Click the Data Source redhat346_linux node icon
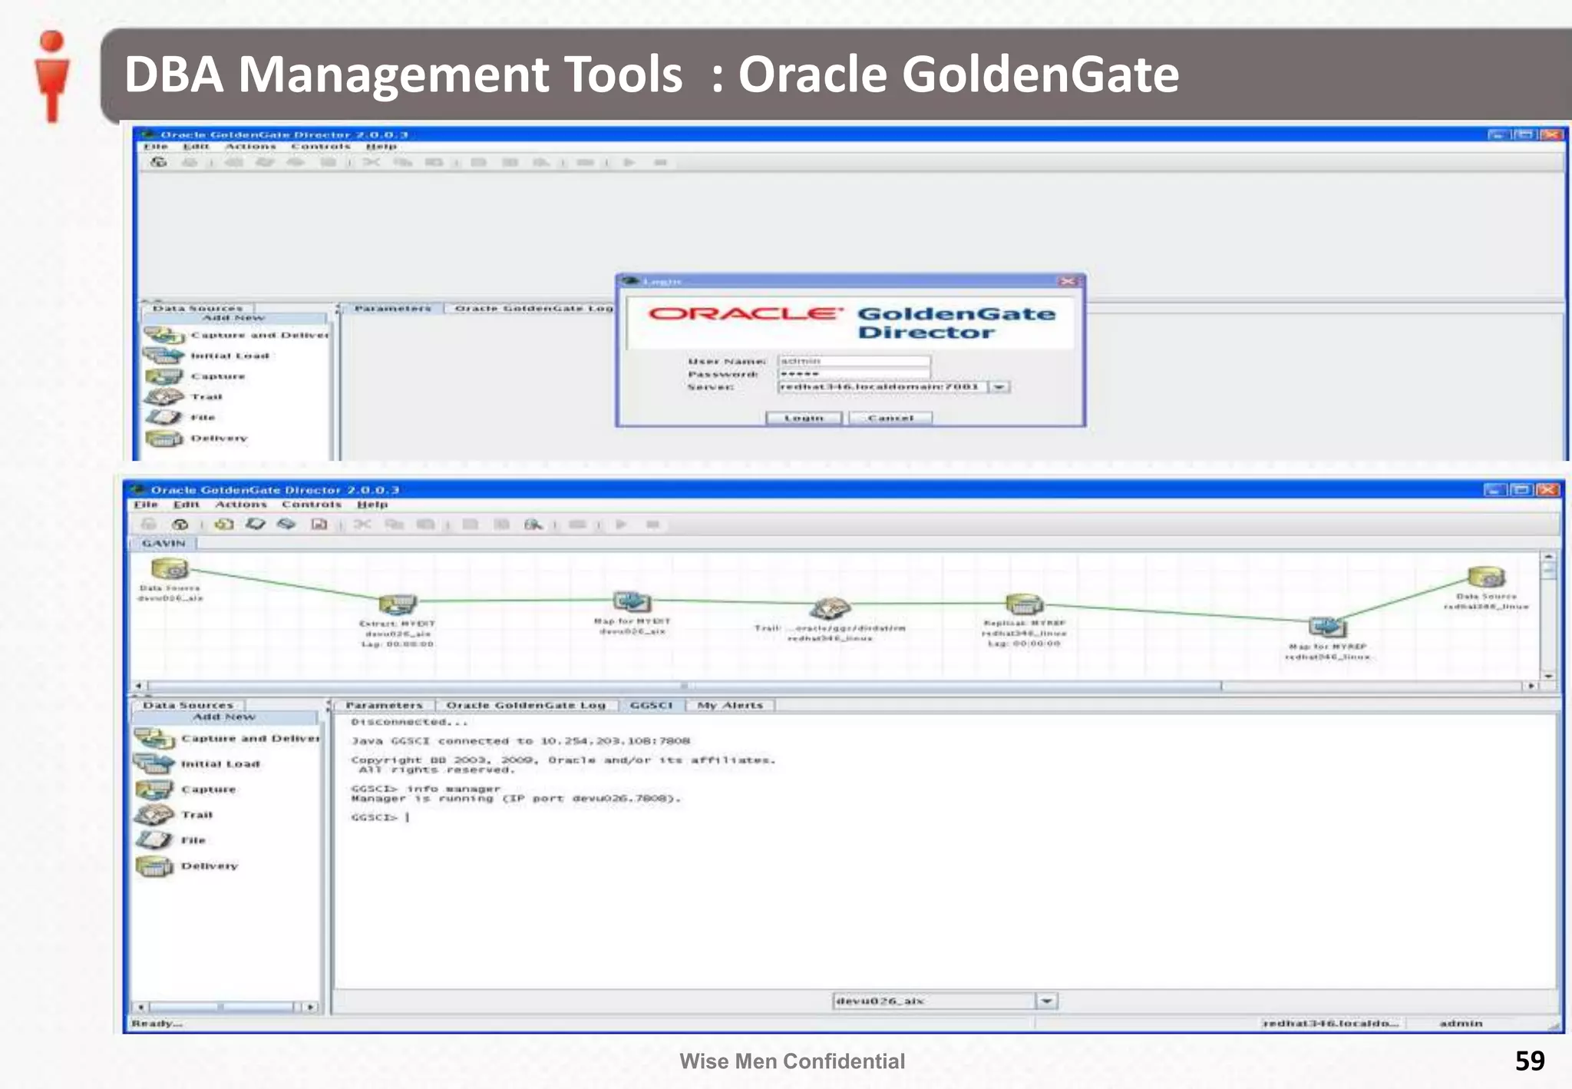The width and height of the screenshot is (1572, 1089). tap(1486, 577)
